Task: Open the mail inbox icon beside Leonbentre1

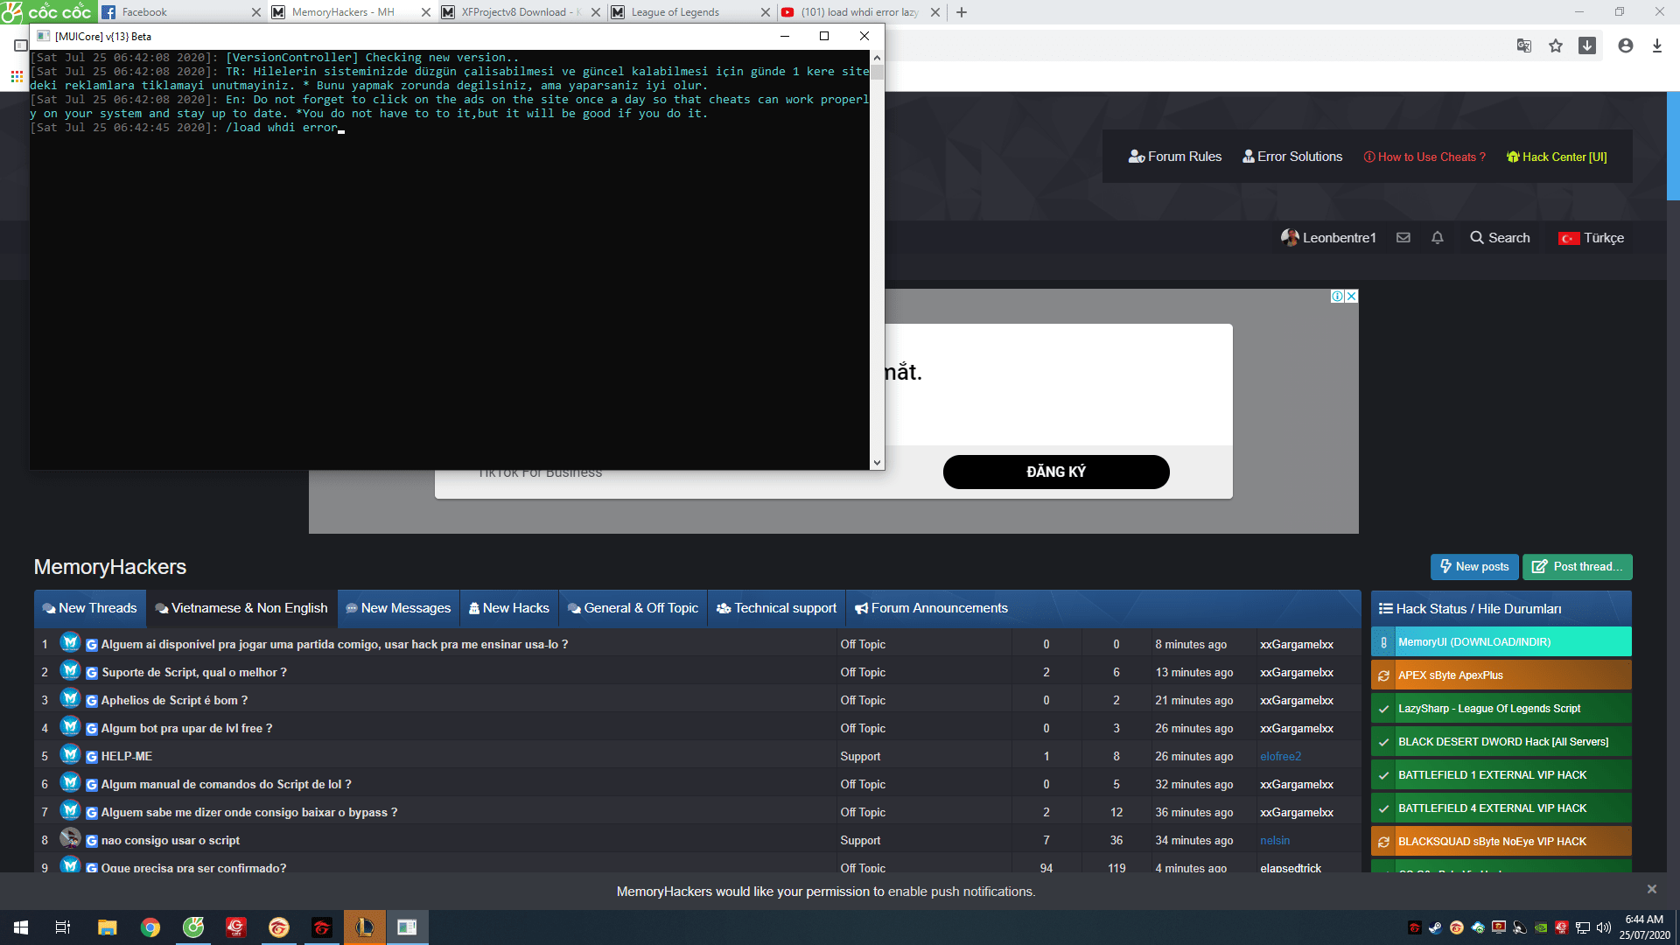Action: pyautogui.click(x=1403, y=237)
